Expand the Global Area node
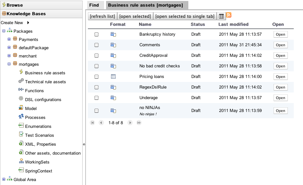 4,179
